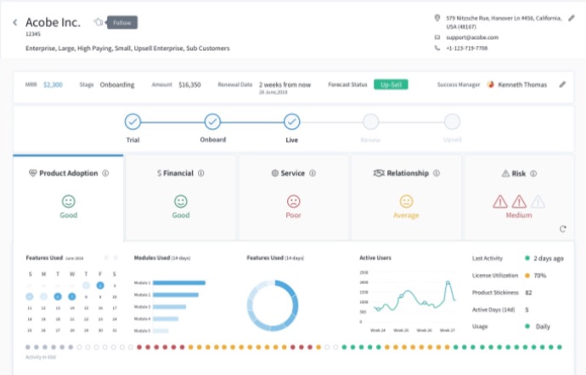586x375 pixels.
Task: Select the Upsell stage circle
Action: coord(452,122)
